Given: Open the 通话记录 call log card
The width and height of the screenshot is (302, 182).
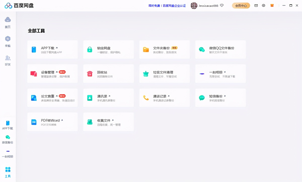Looking at the screenshot, I should point(165,98).
